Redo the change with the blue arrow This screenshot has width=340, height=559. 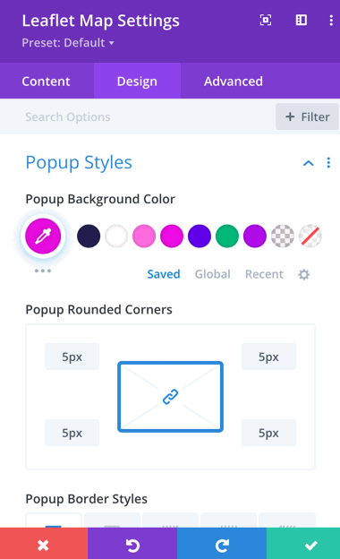pos(222,545)
